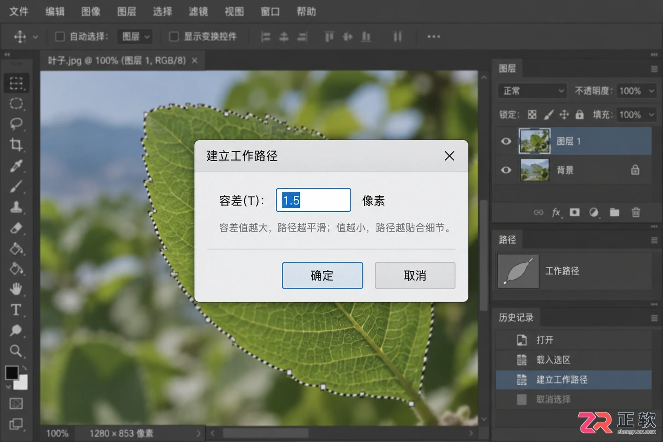Viewport: 663px width, 442px height.
Task: Open more options (three dots) in options bar
Action: [x=434, y=36]
